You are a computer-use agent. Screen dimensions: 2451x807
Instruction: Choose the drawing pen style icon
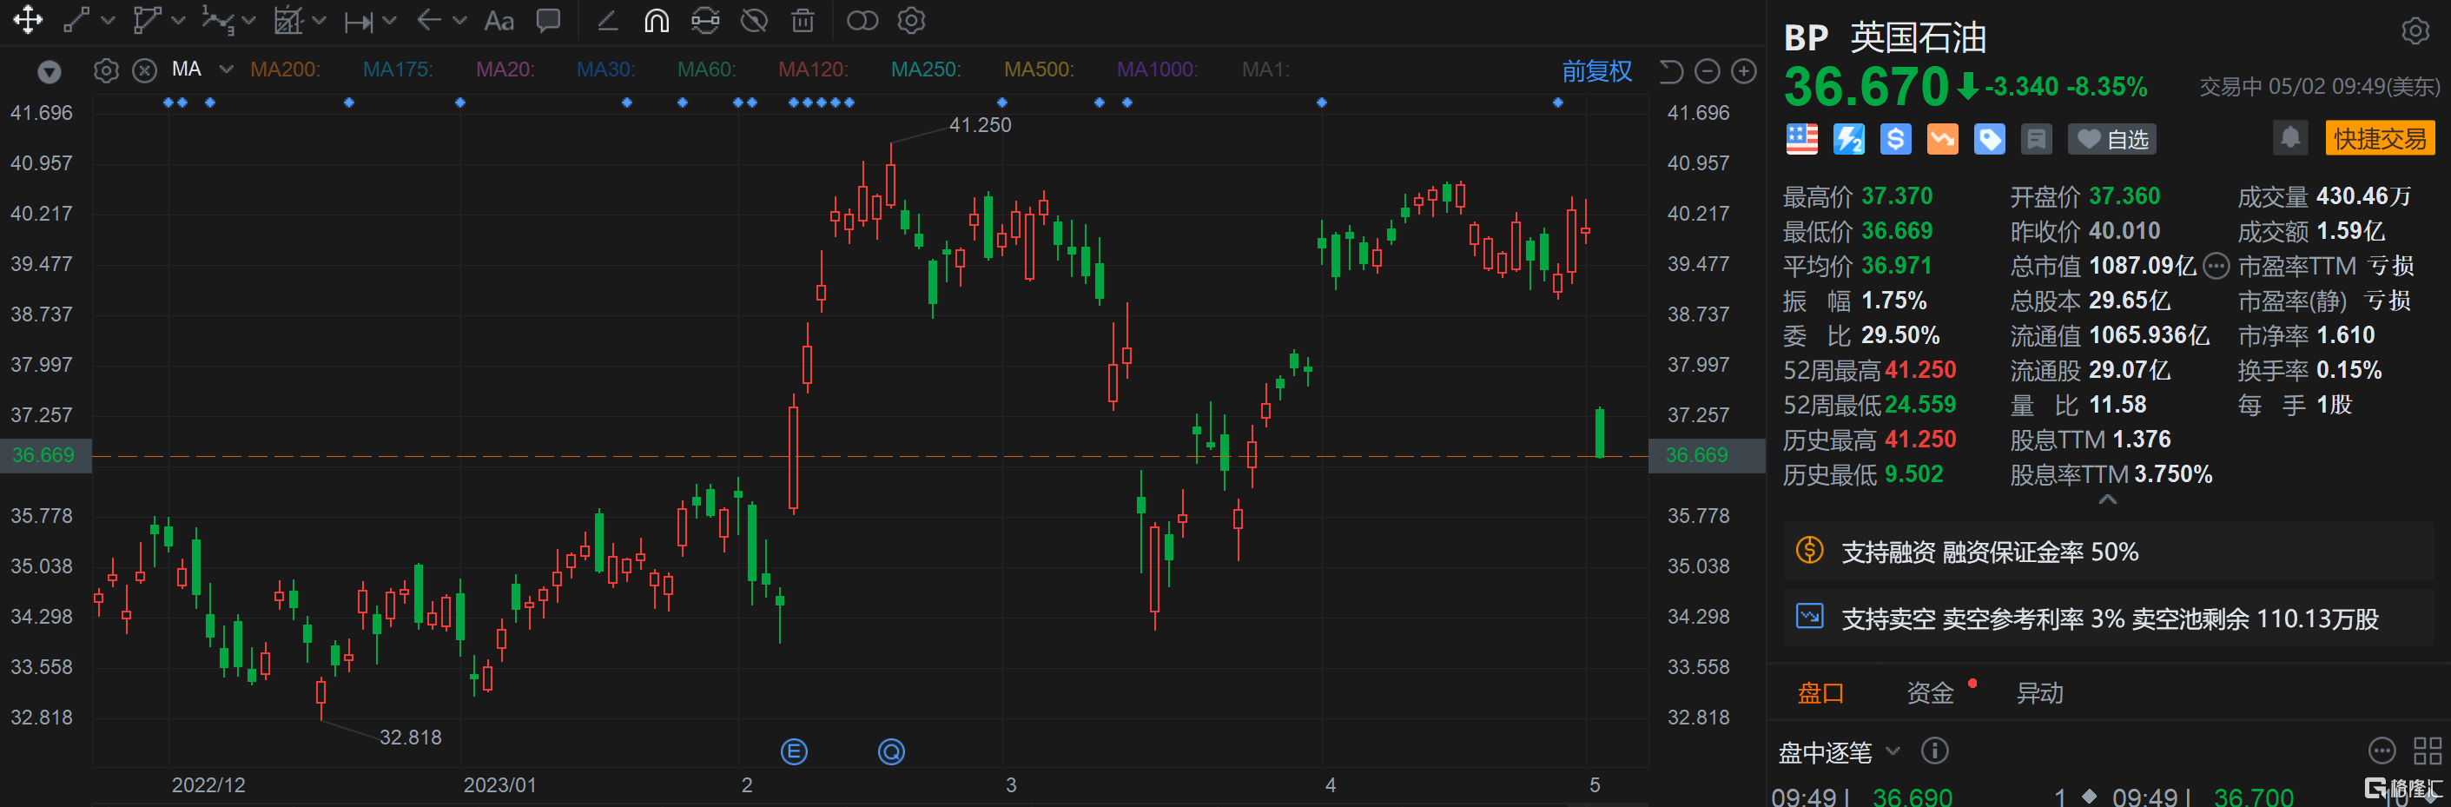coord(608,20)
